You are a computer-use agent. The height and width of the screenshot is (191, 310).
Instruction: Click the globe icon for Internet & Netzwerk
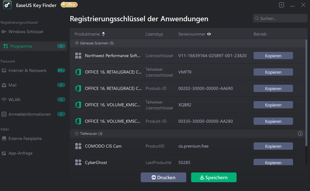pos(4,70)
